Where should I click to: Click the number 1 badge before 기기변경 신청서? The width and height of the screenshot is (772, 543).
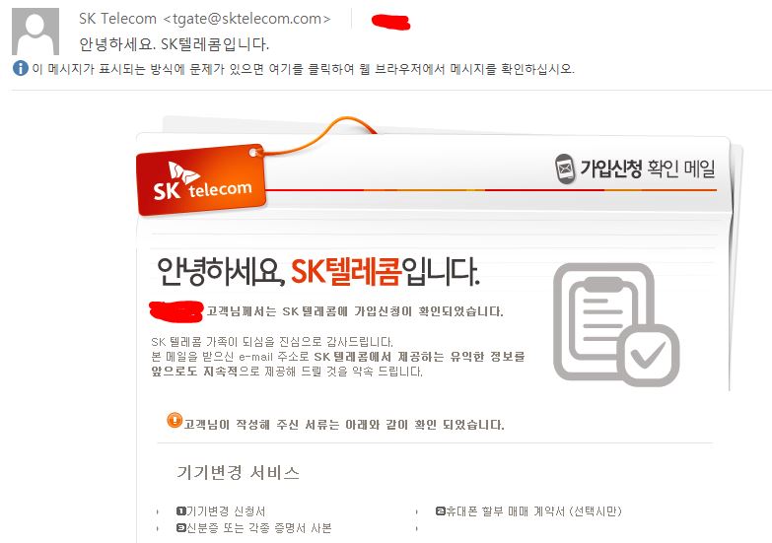pyautogui.click(x=180, y=511)
